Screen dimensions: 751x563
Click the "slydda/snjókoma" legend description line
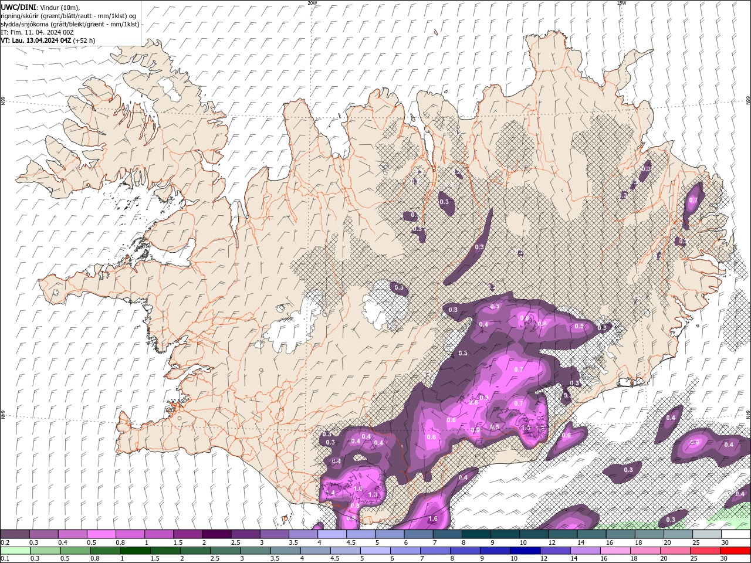click(x=70, y=24)
